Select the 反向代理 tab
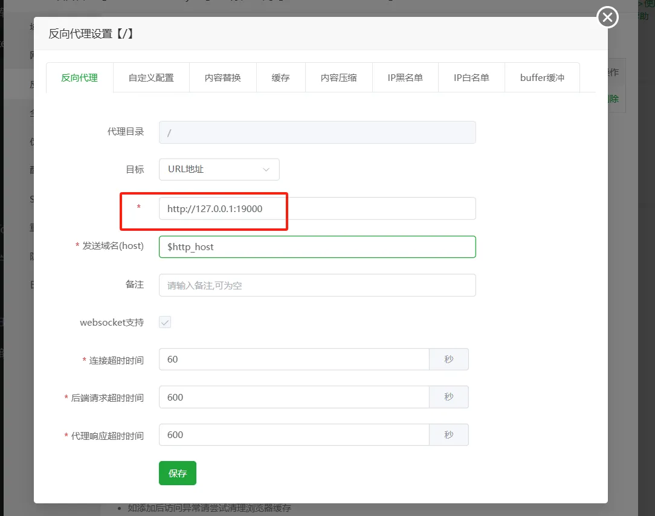 click(x=79, y=78)
